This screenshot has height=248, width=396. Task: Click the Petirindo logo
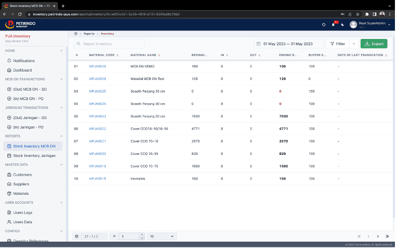click(x=20, y=24)
